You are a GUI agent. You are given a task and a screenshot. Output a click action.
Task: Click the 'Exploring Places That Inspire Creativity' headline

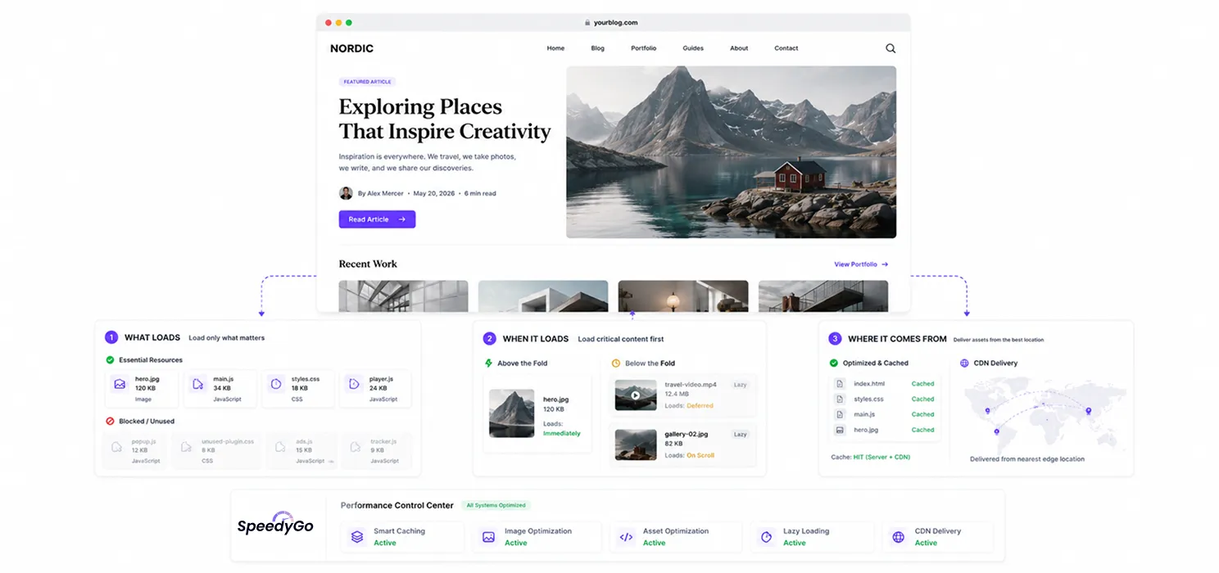445,119
